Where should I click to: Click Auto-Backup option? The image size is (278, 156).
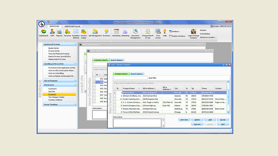pos(205,34)
